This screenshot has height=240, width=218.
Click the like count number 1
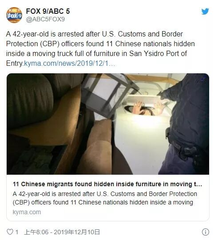[17, 232]
